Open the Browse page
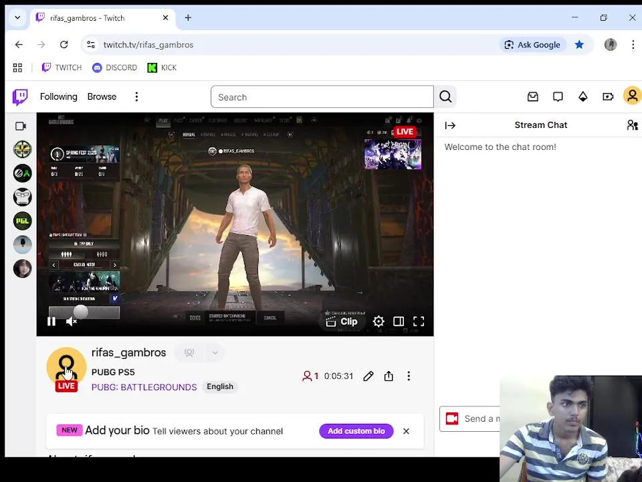The image size is (642, 482). click(x=102, y=96)
